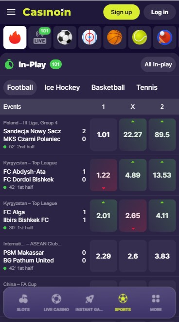The image size is (179, 322).
Task: Click the Sign up button
Action: point(122,12)
